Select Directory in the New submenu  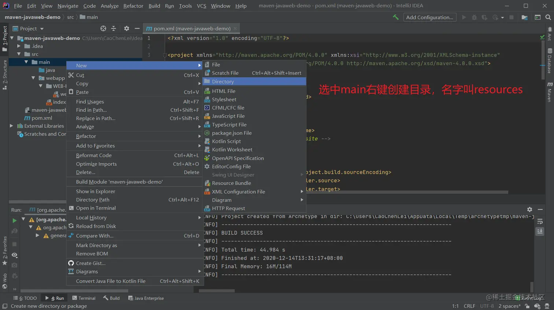254,82
